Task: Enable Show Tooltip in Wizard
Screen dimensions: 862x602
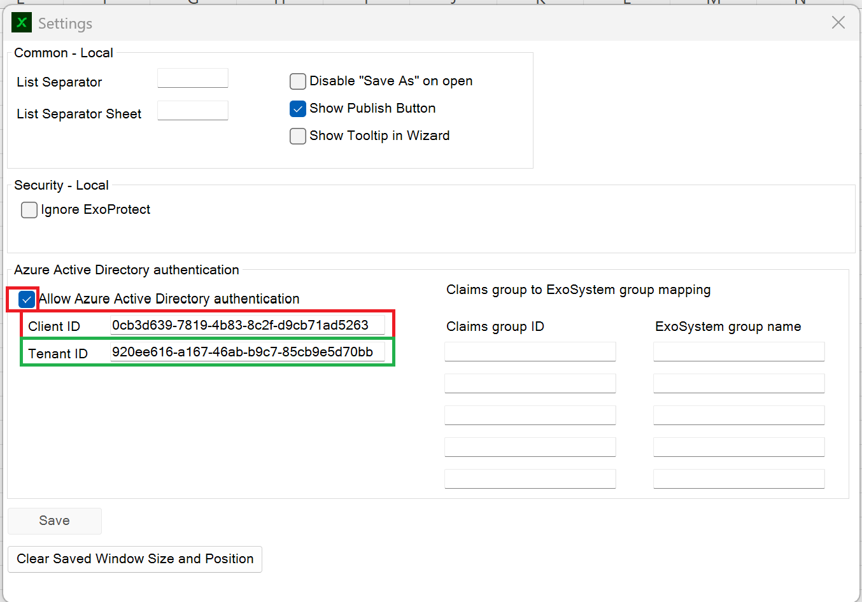Action: [x=298, y=136]
